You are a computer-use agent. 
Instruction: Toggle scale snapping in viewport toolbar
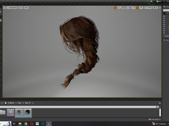[145, 8]
